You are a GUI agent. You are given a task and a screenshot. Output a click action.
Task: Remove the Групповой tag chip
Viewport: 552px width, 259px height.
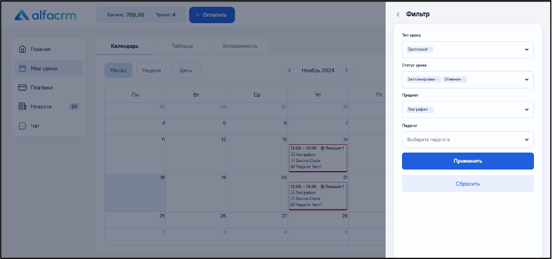click(431, 50)
